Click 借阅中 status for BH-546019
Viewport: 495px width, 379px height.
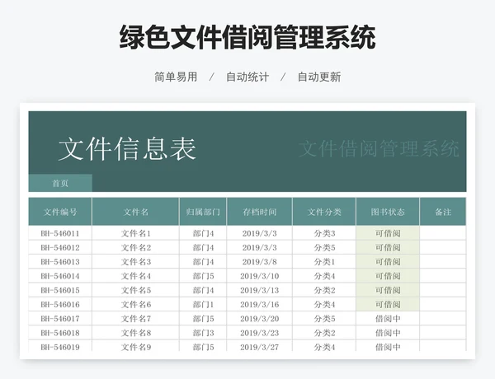click(388, 346)
